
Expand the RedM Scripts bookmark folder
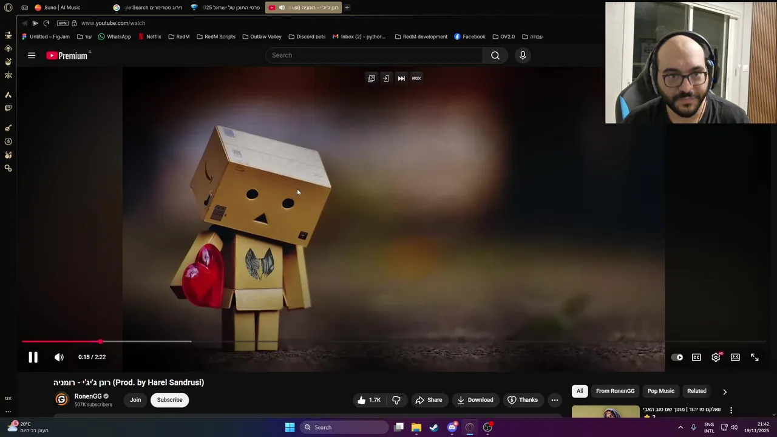point(216,36)
